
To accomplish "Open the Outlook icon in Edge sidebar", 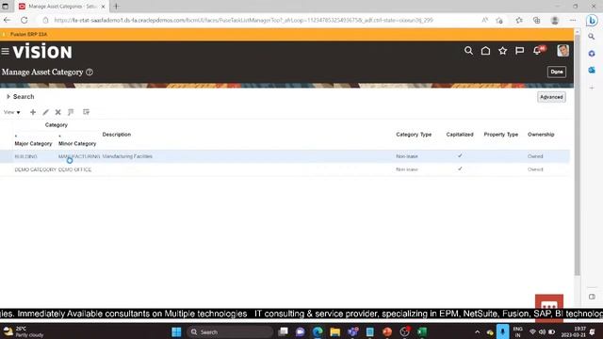I will pyautogui.click(x=592, y=70).
